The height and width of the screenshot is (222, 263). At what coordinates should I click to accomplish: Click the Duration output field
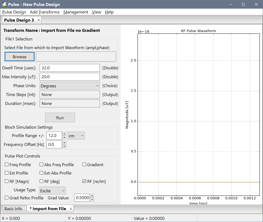(x=70, y=104)
